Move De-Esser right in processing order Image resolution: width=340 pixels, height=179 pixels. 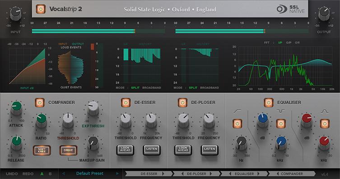coord(163,174)
